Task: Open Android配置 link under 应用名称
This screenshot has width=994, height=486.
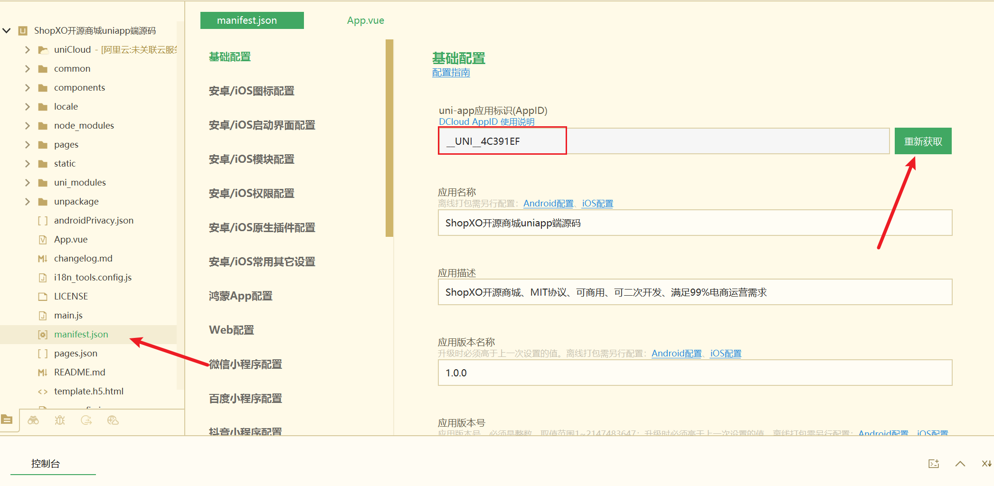Action: (x=548, y=204)
